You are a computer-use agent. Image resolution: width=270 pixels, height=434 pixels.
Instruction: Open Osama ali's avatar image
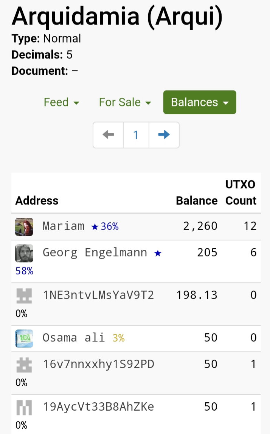coord(24,338)
